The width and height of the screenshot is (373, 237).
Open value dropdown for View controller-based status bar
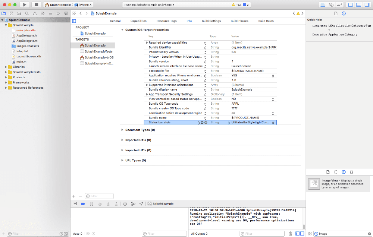point(273,99)
